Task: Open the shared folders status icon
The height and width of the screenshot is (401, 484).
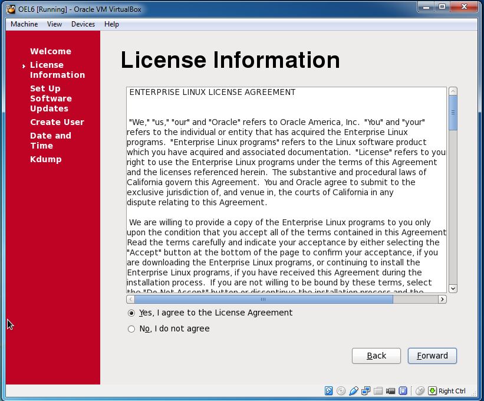Action: tap(378, 391)
